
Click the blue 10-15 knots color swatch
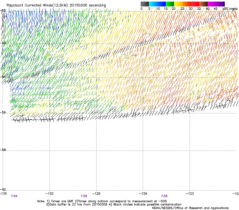[x=161, y=4]
